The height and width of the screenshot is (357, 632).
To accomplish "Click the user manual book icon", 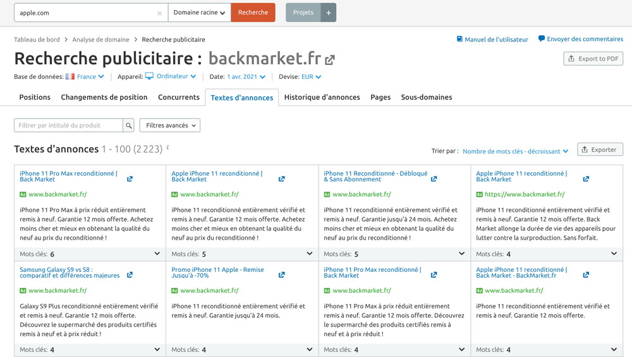I will pos(459,39).
